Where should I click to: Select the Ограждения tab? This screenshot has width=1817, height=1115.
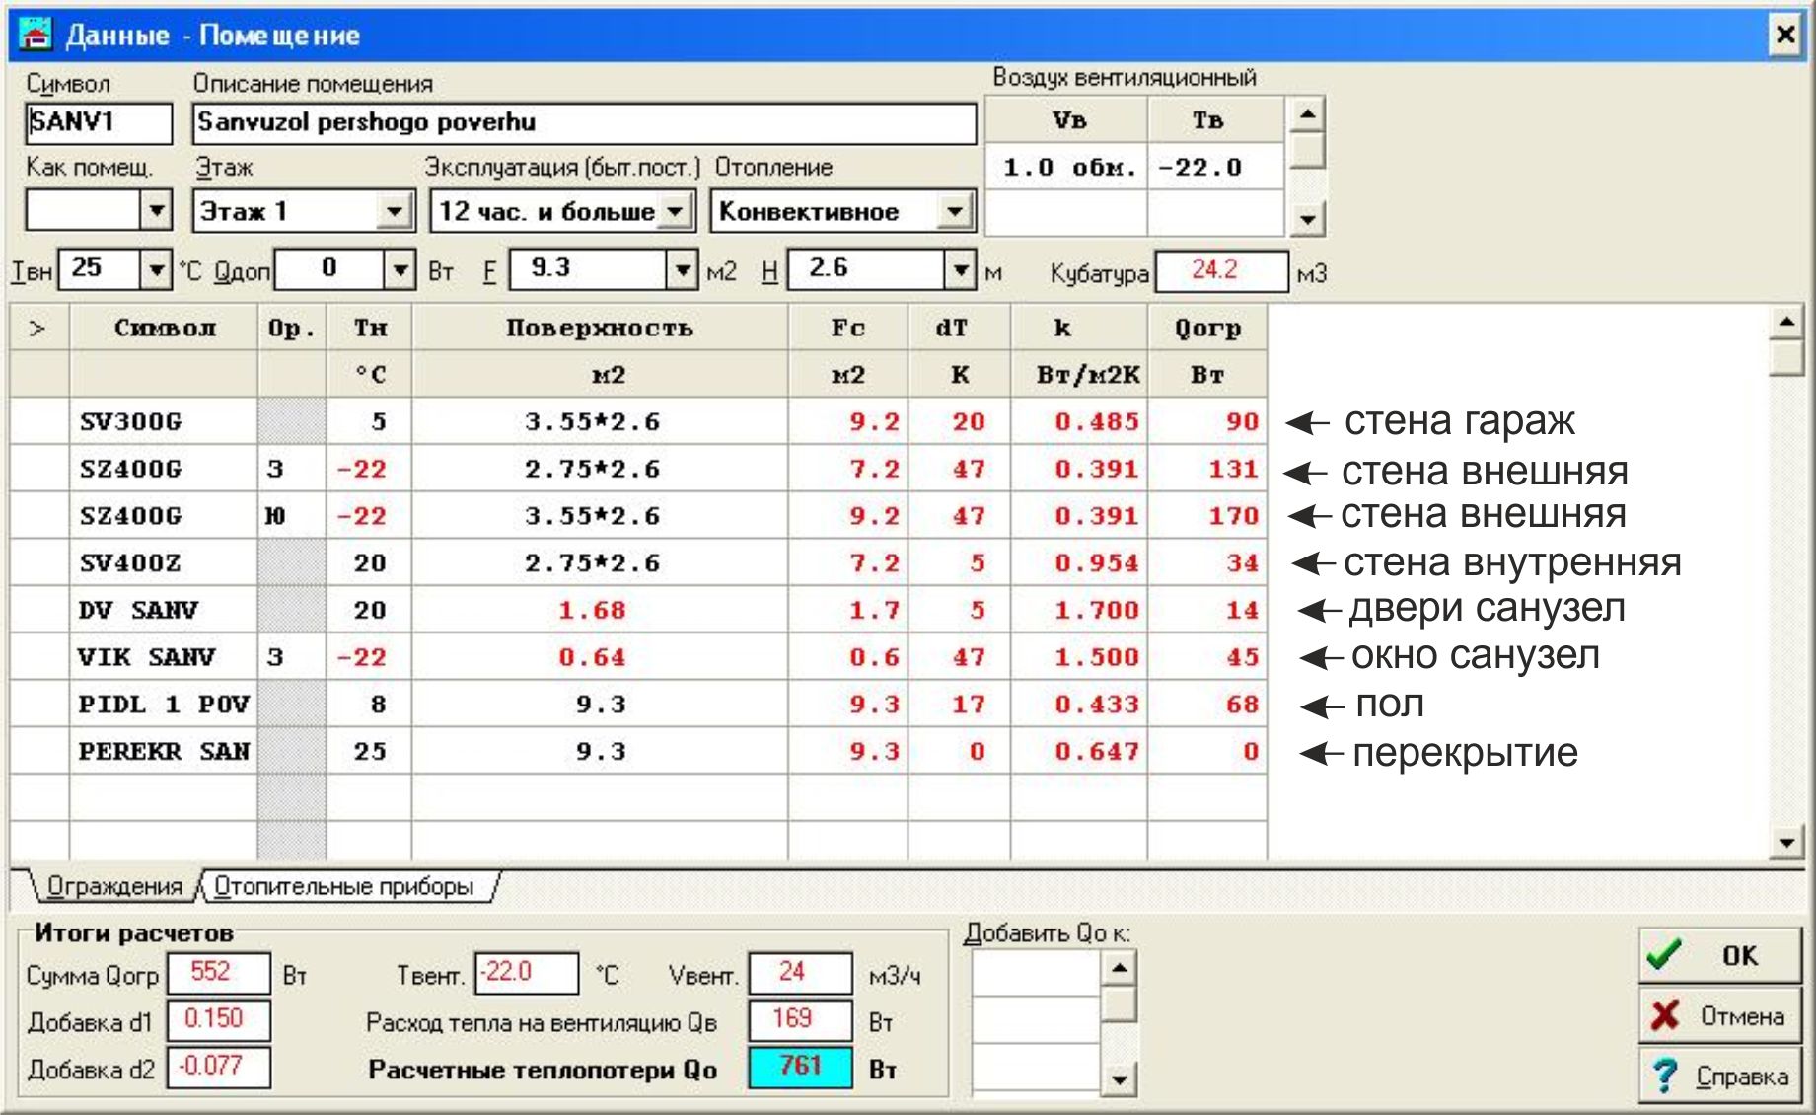(114, 886)
